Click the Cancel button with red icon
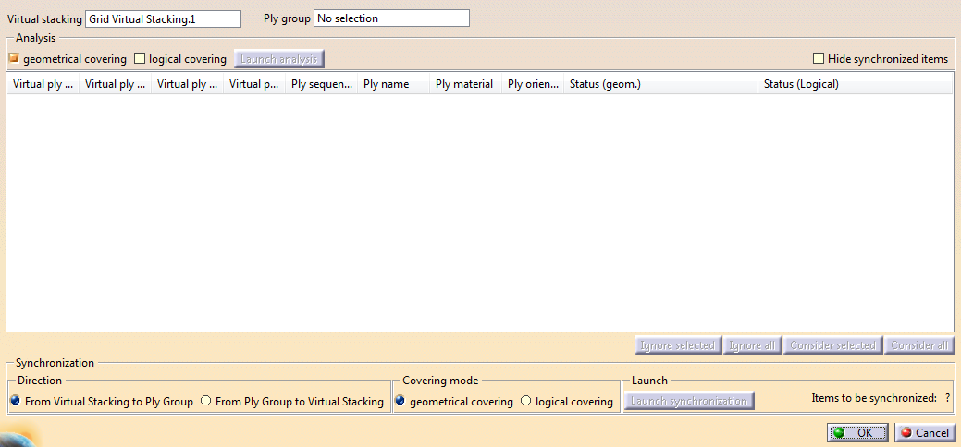The height and width of the screenshot is (447, 961). (924, 432)
